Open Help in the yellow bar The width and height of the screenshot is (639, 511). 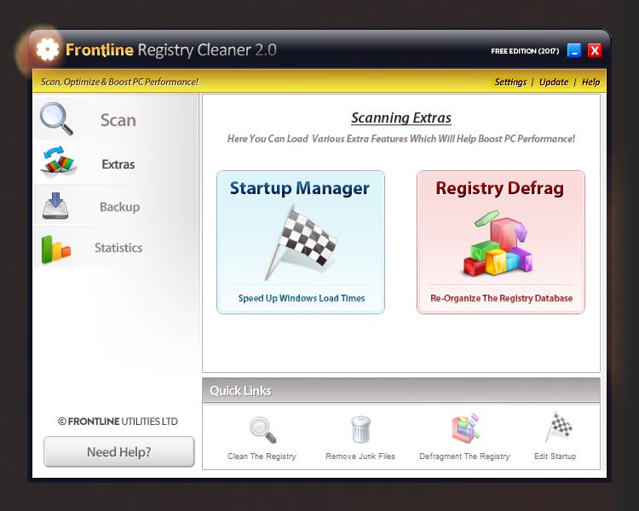click(x=590, y=82)
